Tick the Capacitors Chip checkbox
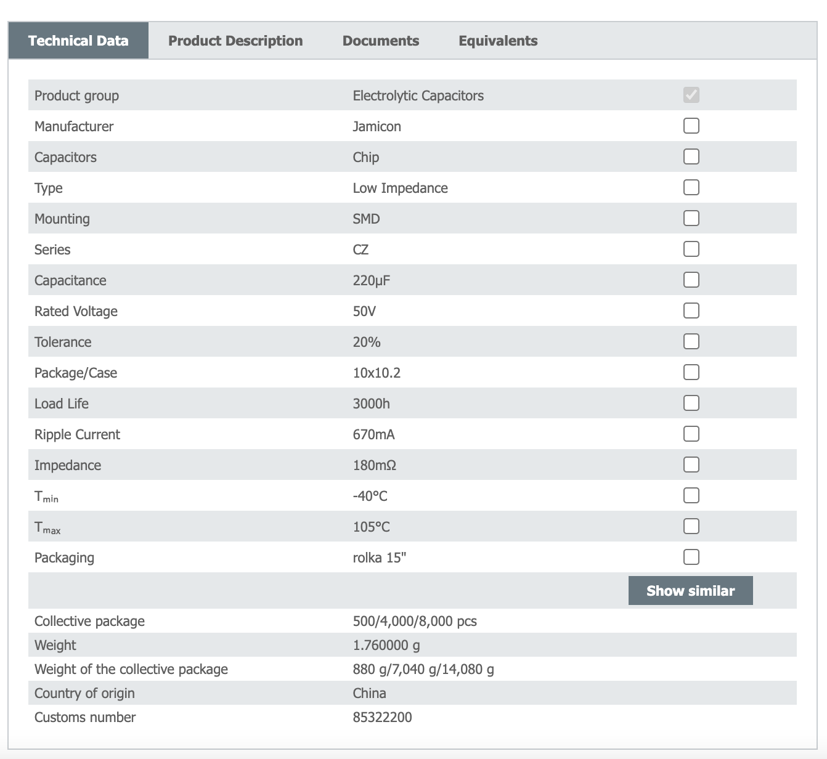 coord(691,156)
